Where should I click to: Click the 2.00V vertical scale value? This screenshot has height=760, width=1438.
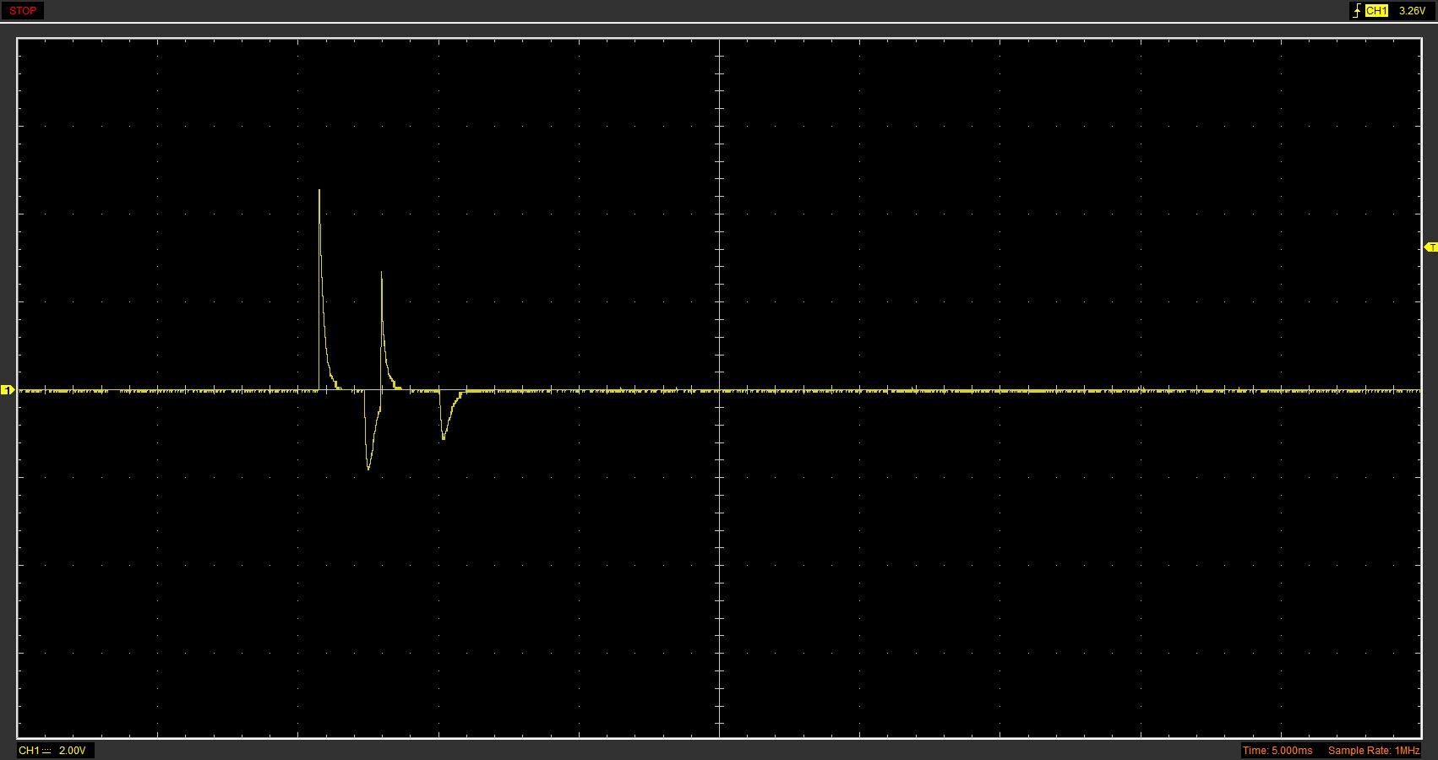(x=72, y=751)
